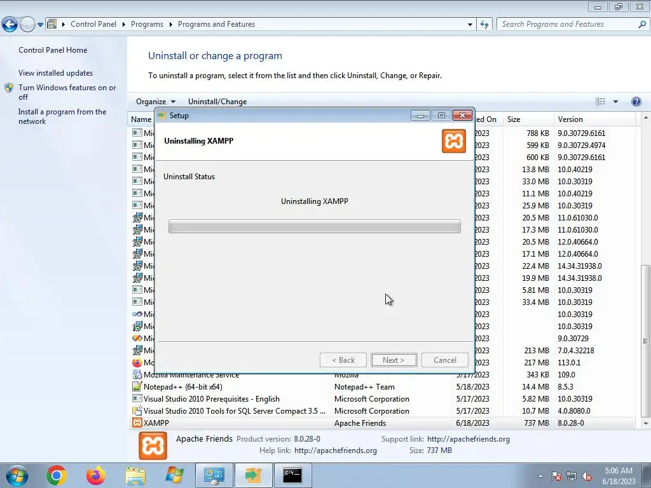This screenshot has width=651, height=488.
Task: Click version 14.34.31938.0 with size 22.4 MB
Action: pos(580,266)
